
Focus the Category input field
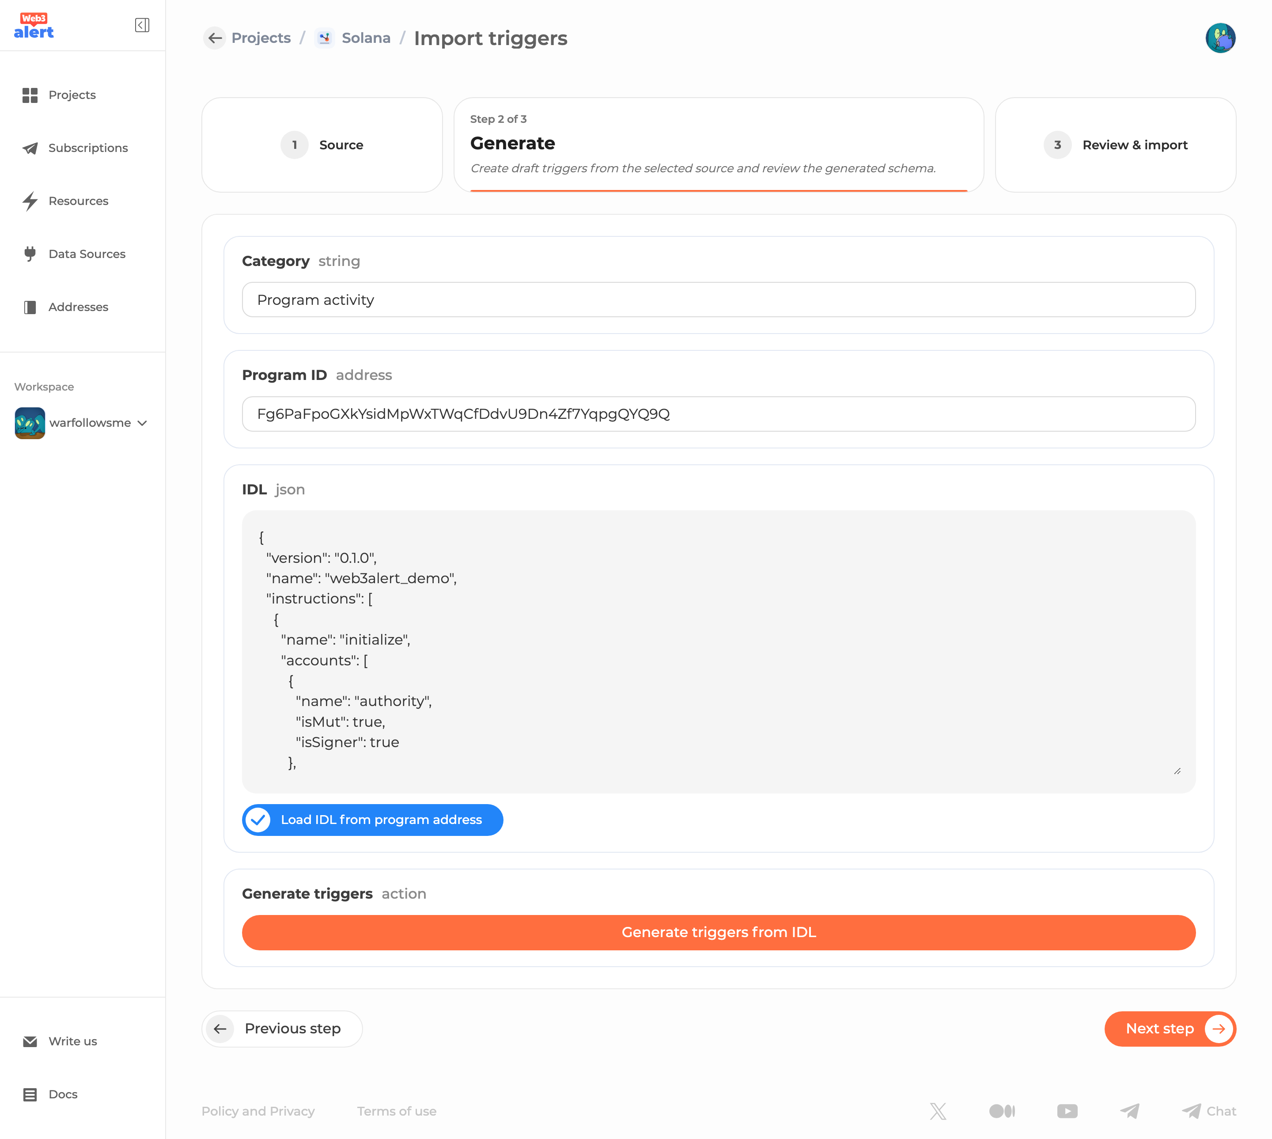(718, 300)
